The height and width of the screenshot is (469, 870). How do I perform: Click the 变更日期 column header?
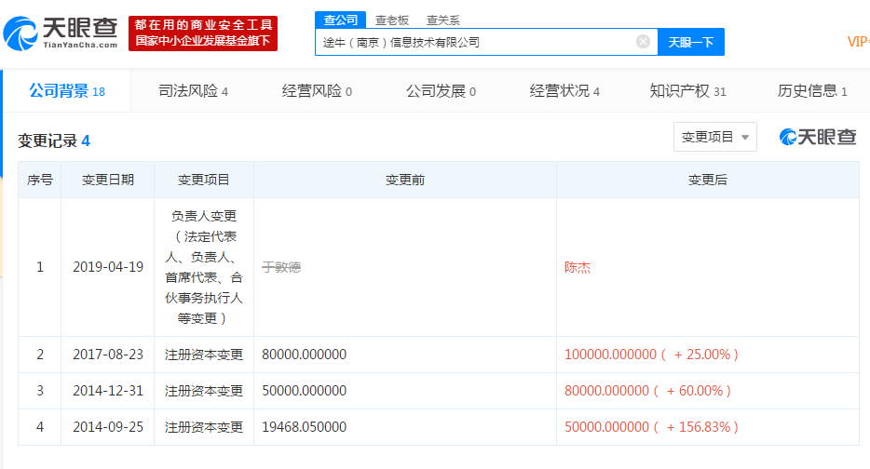[108, 180]
